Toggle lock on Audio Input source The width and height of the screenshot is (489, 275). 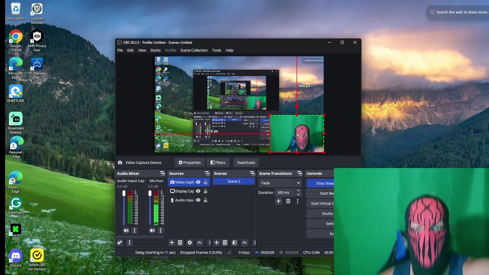pos(206,200)
